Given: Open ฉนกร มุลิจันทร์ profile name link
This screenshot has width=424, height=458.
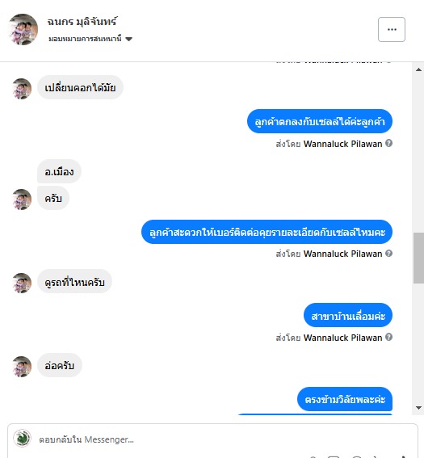Looking at the screenshot, I should point(82,22).
